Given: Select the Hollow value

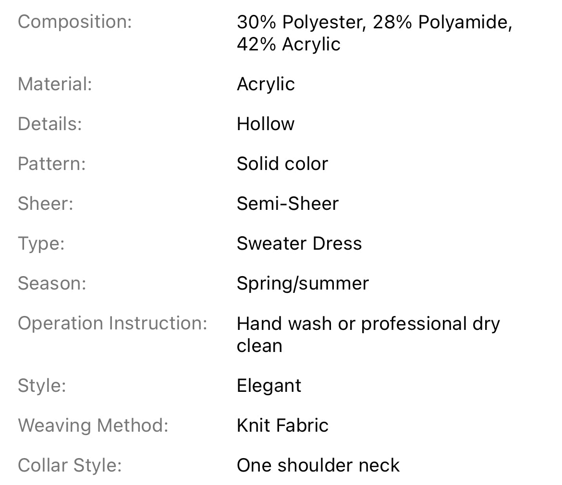Looking at the screenshot, I should tap(265, 124).
